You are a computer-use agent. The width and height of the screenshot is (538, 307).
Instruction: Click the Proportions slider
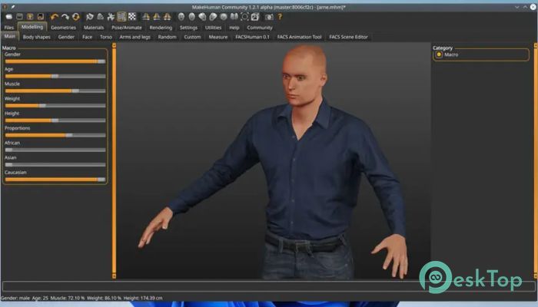(x=55, y=135)
